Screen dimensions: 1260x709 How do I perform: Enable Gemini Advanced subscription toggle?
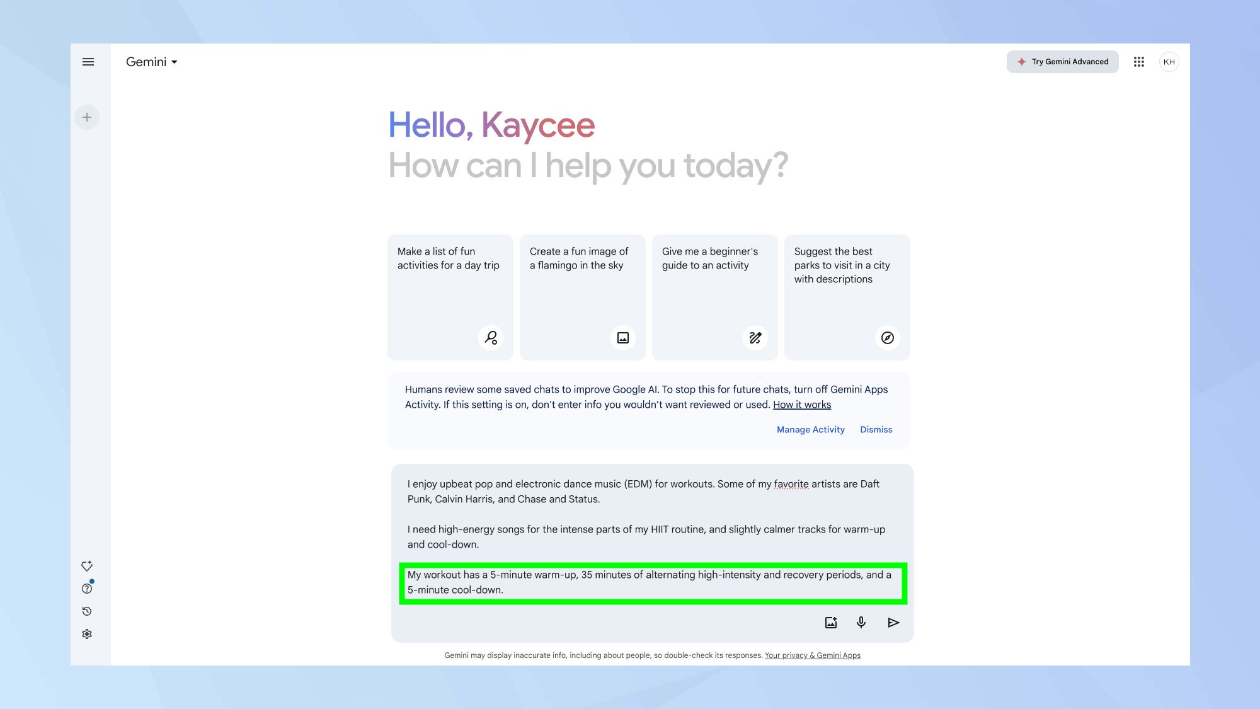pos(1063,62)
